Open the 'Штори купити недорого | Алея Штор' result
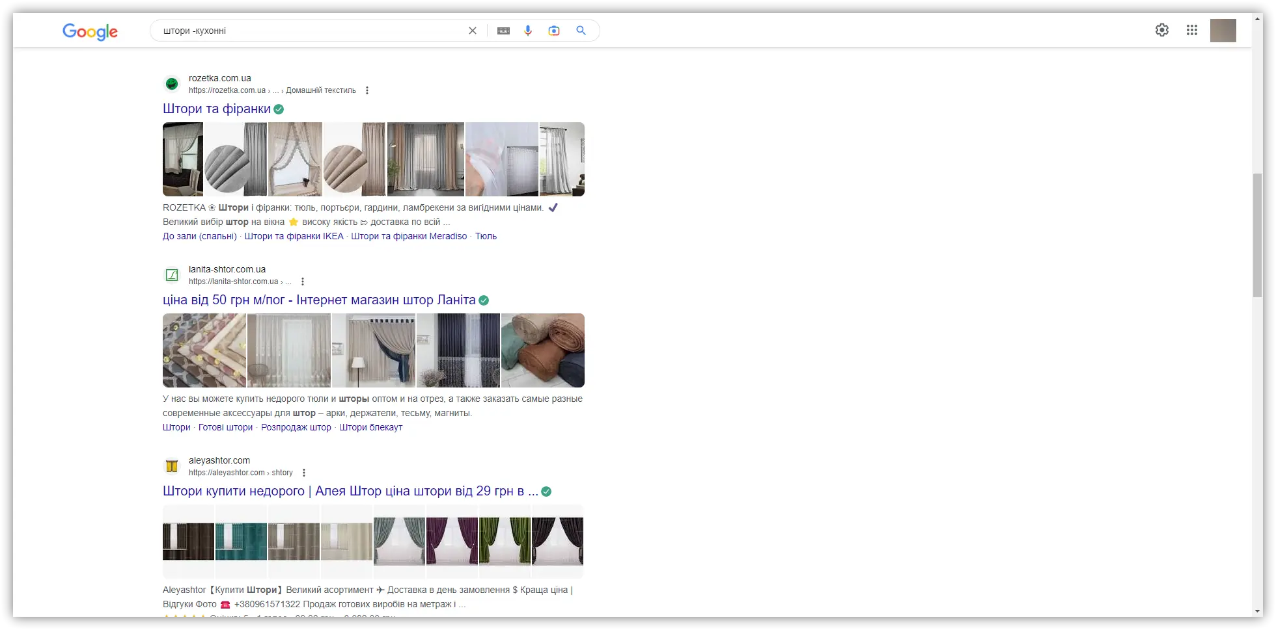This screenshot has height=630, width=1276. [350, 491]
